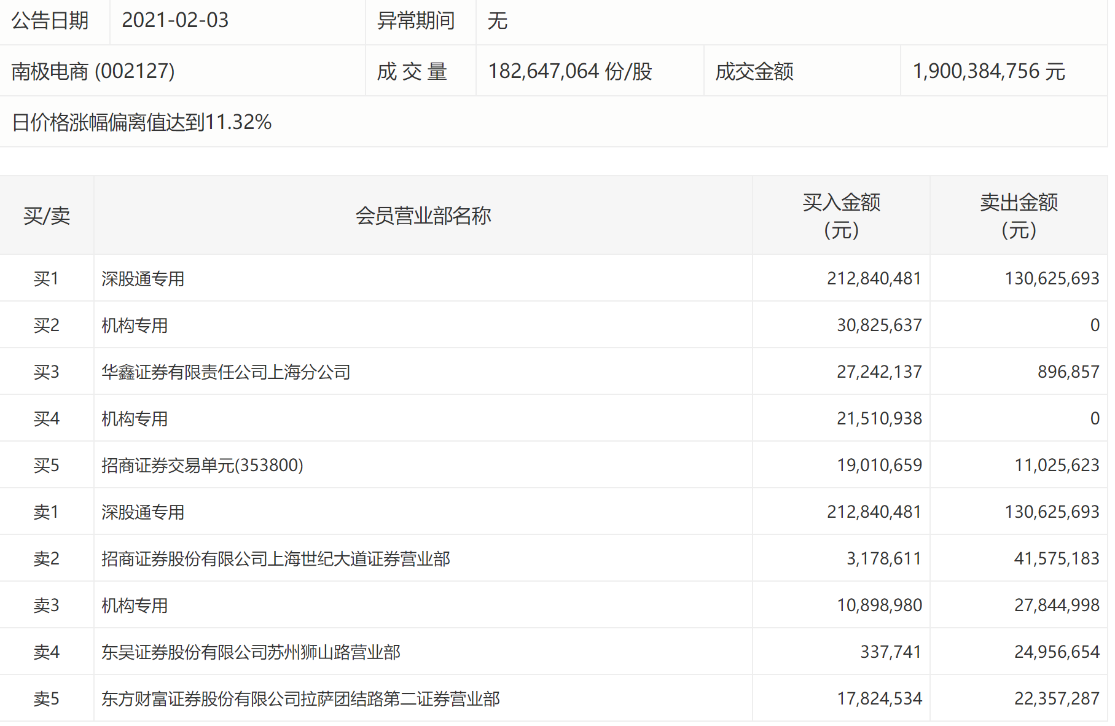The height and width of the screenshot is (726, 1115).
Task: Click 招商证券交易单元(353800)
Action: pos(203,466)
